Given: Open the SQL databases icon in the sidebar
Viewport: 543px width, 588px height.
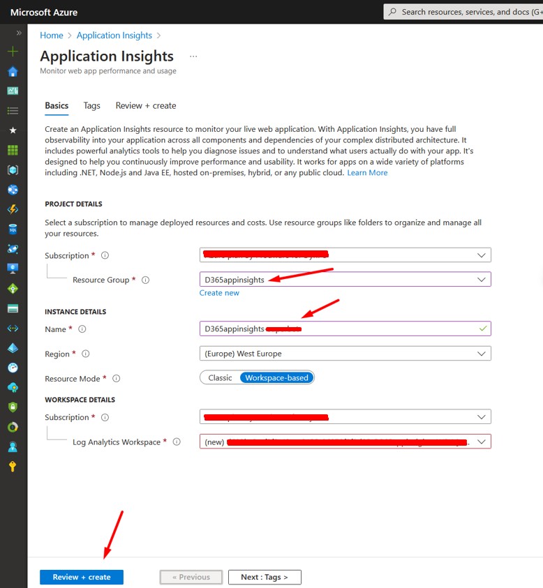Looking at the screenshot, I should tap(13, 229).
